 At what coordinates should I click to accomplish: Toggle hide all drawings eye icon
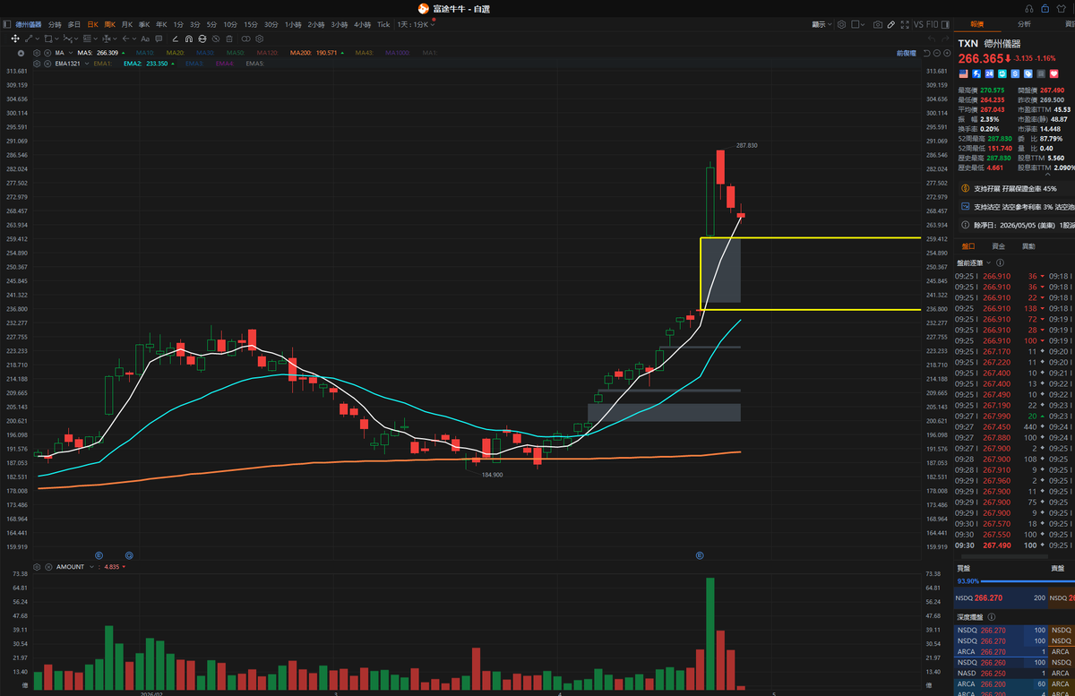(x=216, y=39)
